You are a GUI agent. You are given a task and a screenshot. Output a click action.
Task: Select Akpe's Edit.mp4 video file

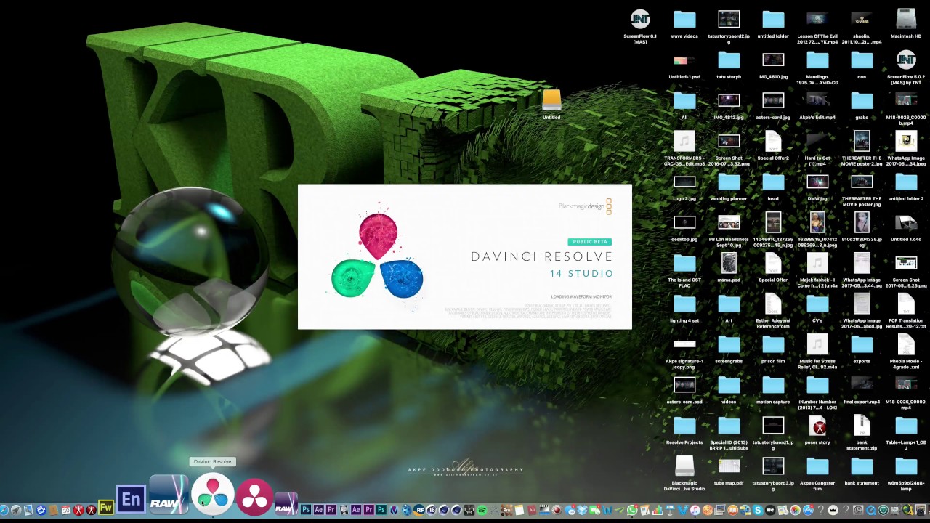click(817, 105)
